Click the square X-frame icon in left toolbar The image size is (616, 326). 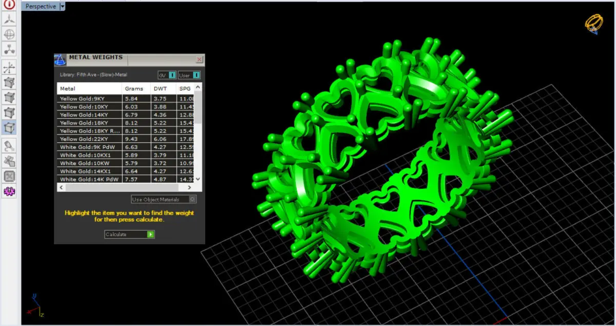point(9,176)
